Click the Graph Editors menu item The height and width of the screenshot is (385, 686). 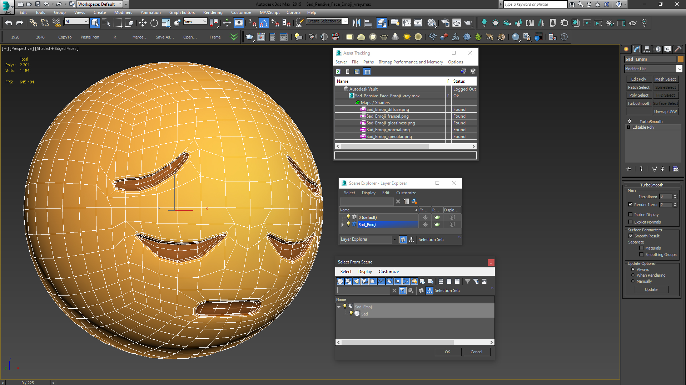click(x=184, y=12)
